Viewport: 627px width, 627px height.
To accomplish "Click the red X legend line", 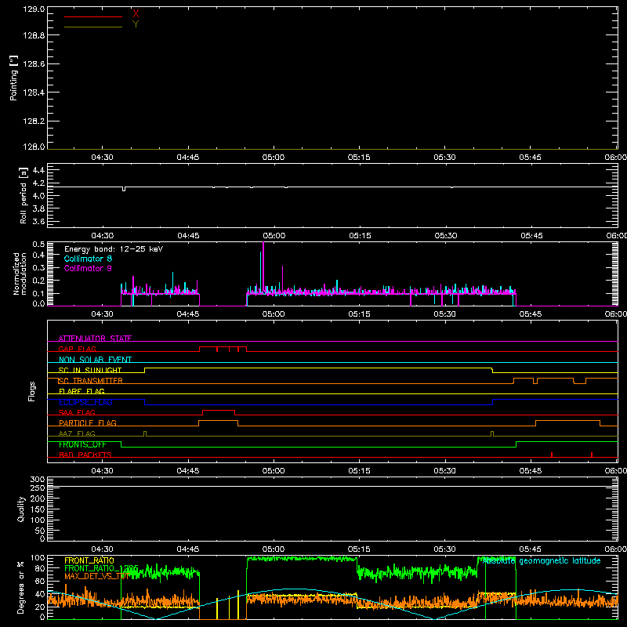I will click(93, 16).
